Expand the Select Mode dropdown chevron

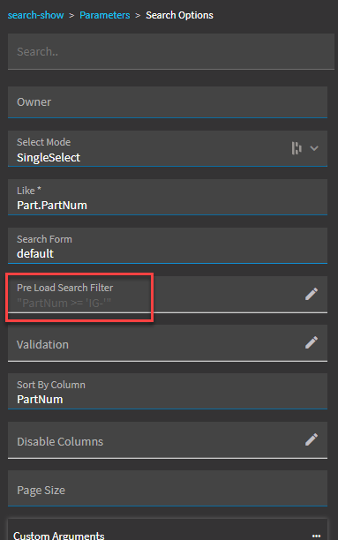pyautogui.click(x=314, y=148)
